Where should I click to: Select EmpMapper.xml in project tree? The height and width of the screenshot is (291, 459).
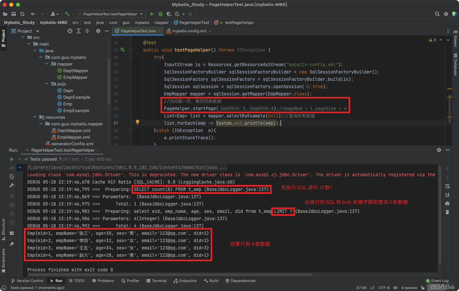73,137
